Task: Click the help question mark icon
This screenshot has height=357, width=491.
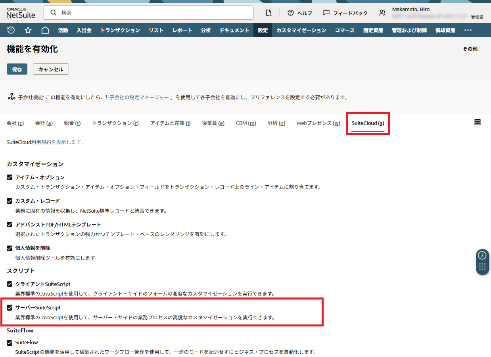Action: [291, 13]
